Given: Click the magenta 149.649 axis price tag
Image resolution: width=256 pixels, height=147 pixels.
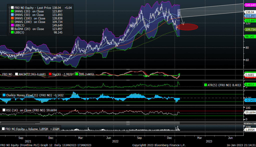Looking at the screenshot, I should pyautogui.click(x=250, y=5).
